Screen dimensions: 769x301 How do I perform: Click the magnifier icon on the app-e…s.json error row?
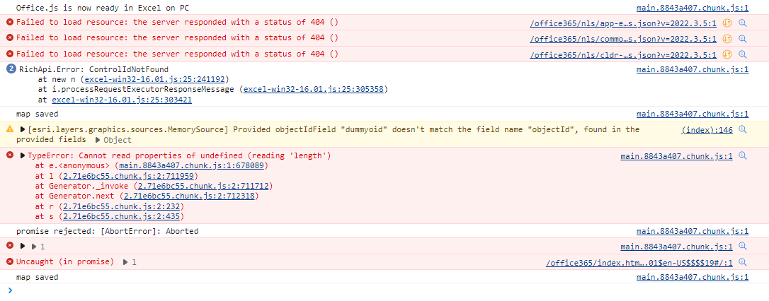(743, 23)
